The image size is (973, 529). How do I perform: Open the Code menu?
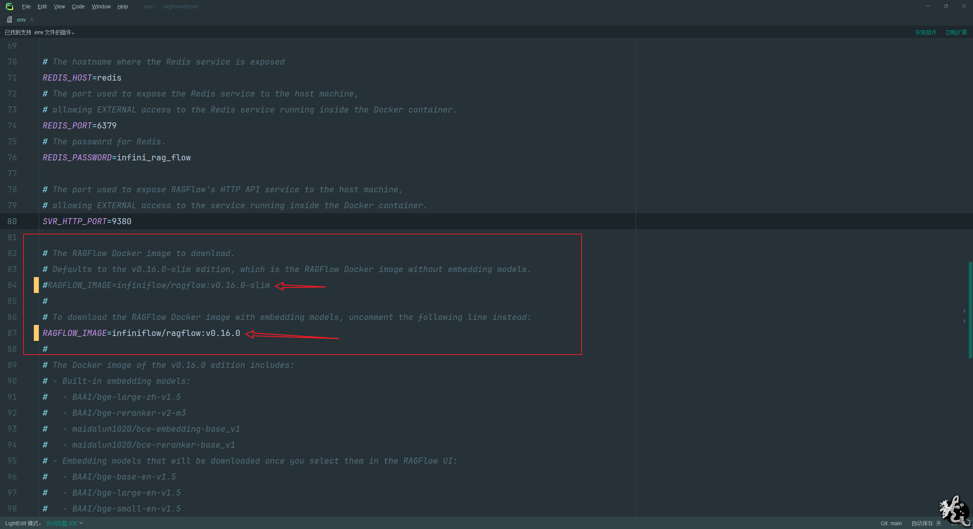[x=78, y=6]
